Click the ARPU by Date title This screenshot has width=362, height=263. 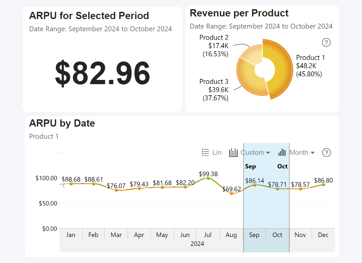pyautogui.click(x=62, y=123)
